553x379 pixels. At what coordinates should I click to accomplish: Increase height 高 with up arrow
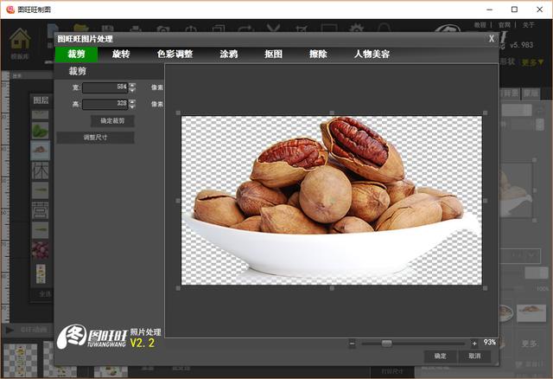[x=132, y=102]
